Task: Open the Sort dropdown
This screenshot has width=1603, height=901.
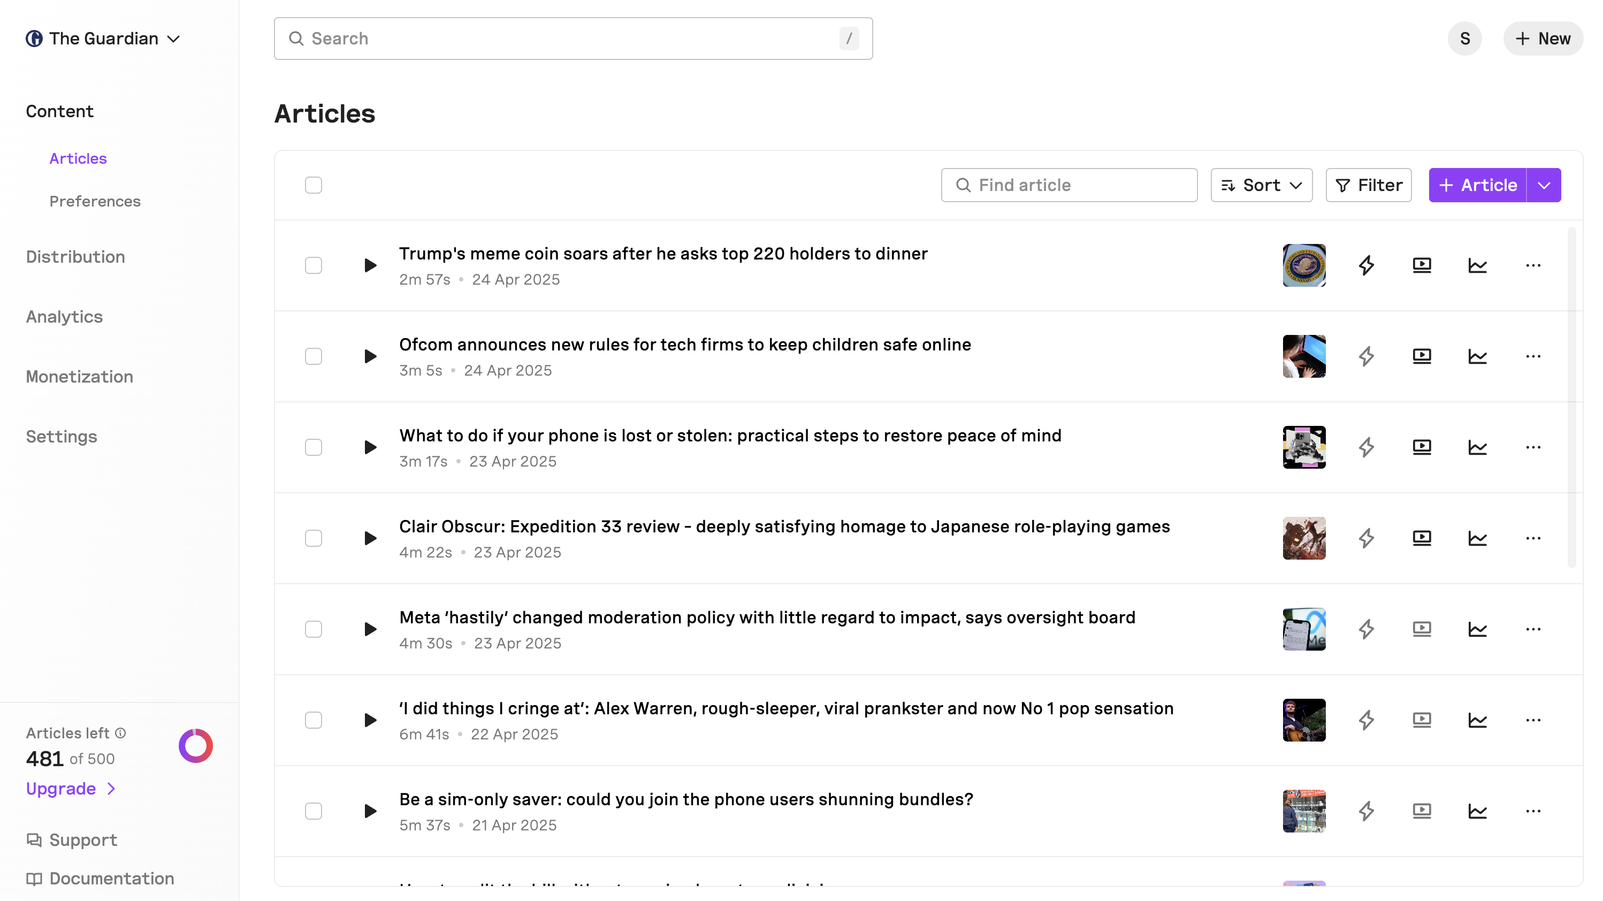Action: pos(1261,185)
